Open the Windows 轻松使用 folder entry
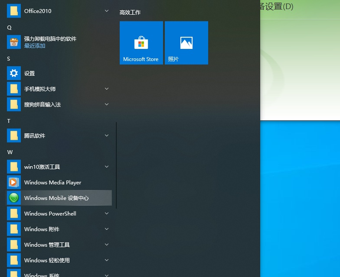This screenshot has height=277, width=340. pos(47,261)
